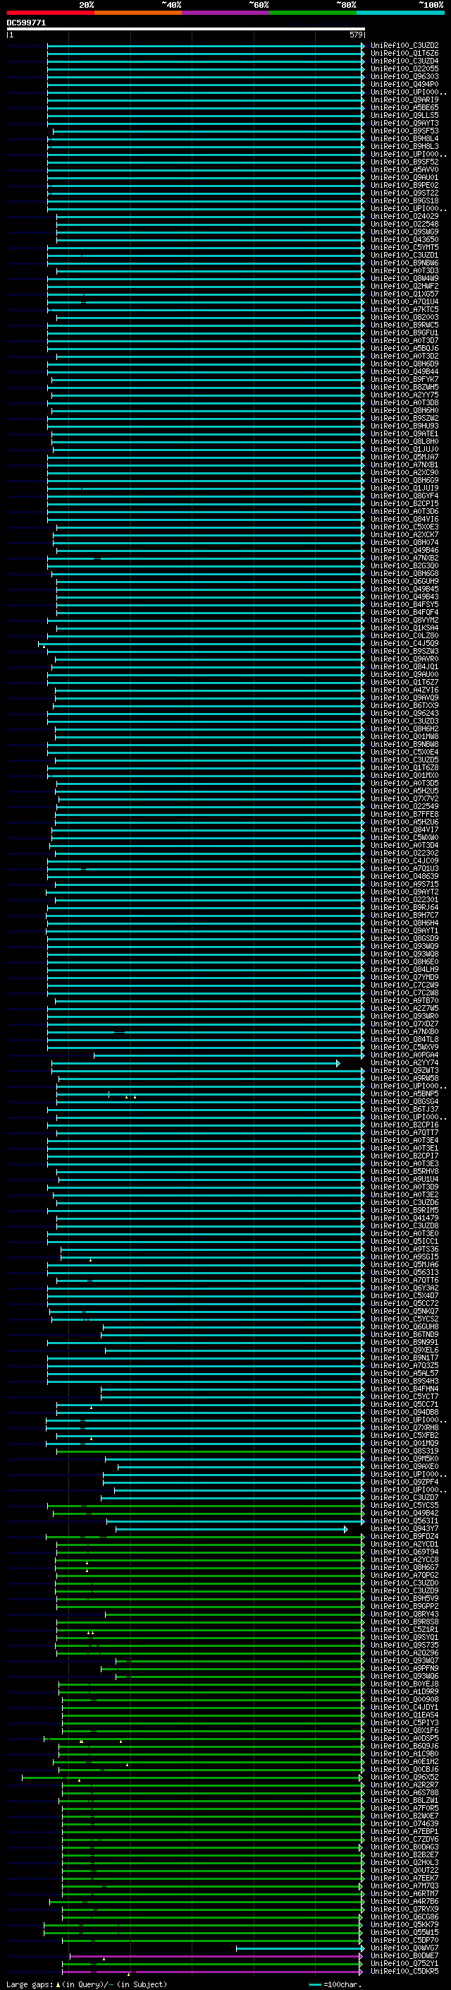The image size is (451, 1990).
Task: Select the UniRef100_C4JDY1 label
Action: point(404,1707)
